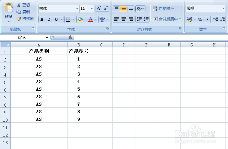228x149 pixels.
Task: Click the insert function fx button
Action: click(70, 37)
